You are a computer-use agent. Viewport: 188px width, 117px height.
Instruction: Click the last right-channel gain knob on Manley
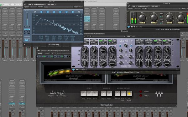(167, 50)
